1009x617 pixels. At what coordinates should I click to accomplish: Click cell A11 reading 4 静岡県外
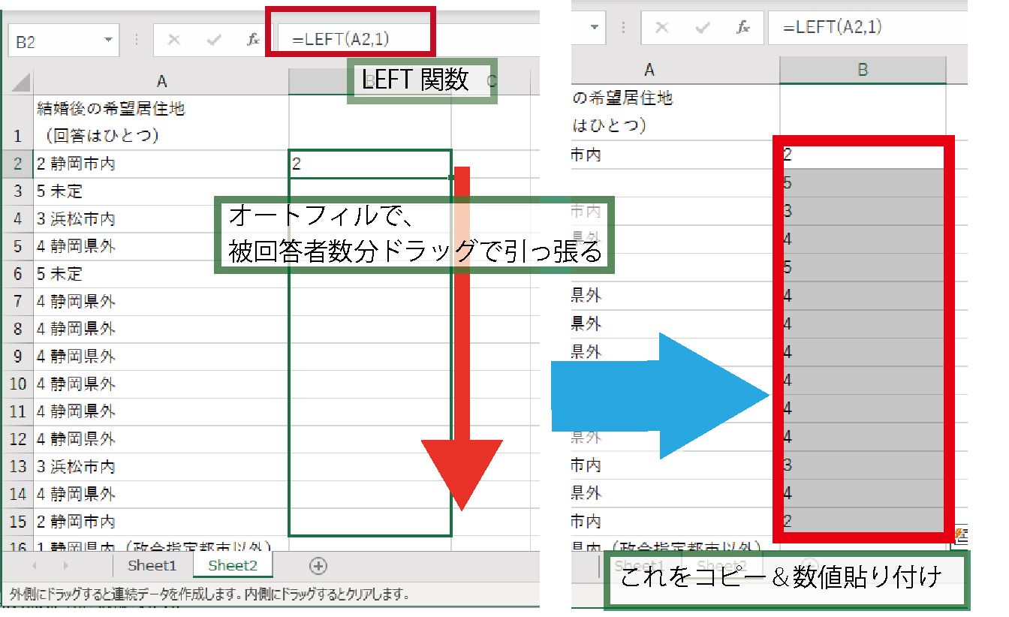(x=161, y=411)
